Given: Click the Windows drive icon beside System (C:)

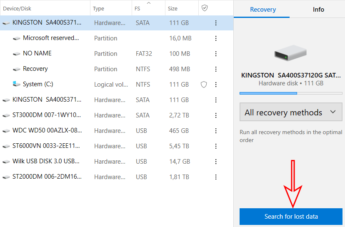Looking at the screenshot, I should pyautogui.click(x=16, y=84).
